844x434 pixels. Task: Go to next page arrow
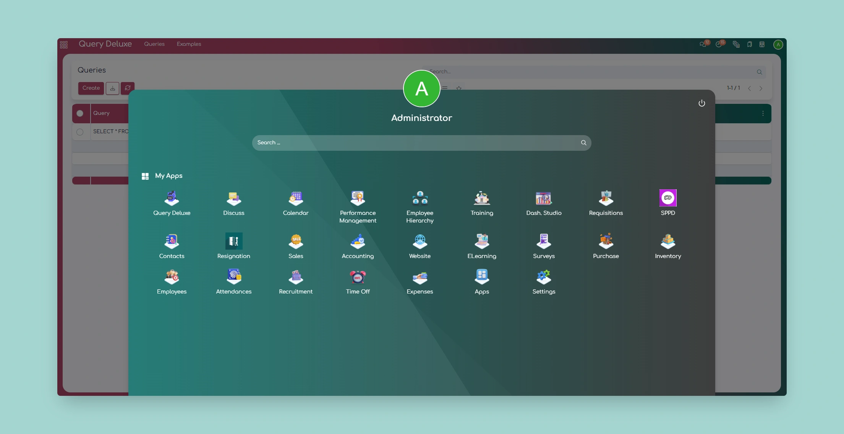pyautogui.click(x=761, y=88)
